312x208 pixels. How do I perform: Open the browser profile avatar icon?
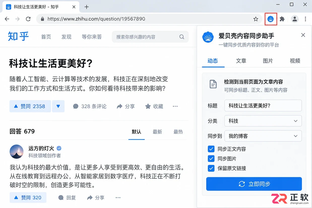[295, 19]
